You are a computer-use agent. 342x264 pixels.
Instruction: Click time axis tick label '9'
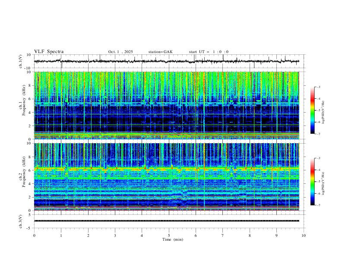tap(276, 236)
